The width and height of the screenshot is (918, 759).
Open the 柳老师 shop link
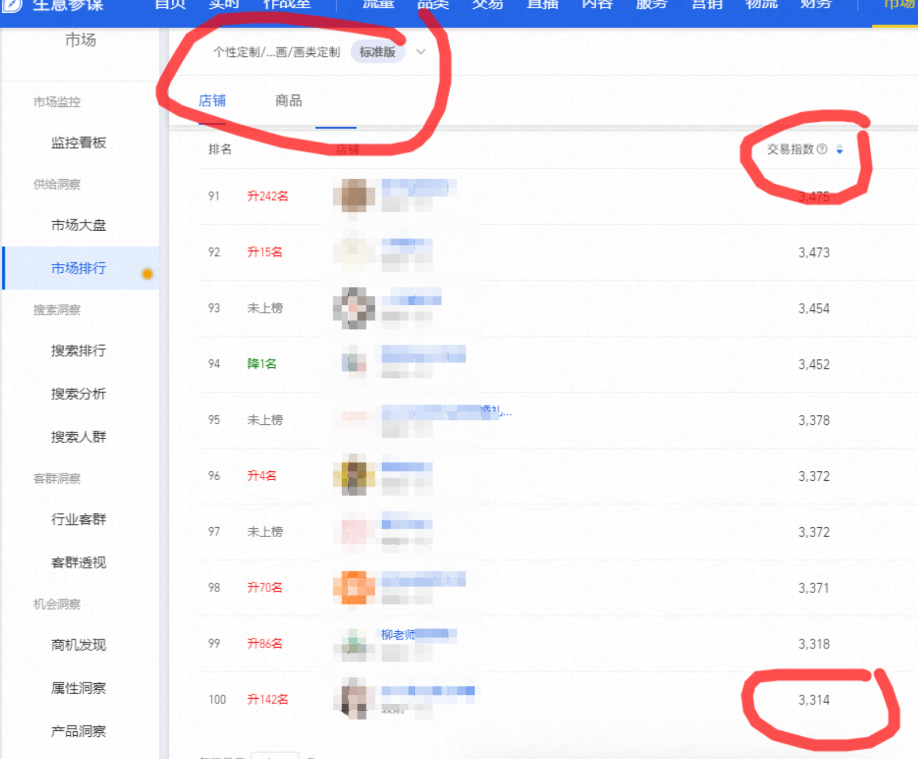[x=419, y=635]
